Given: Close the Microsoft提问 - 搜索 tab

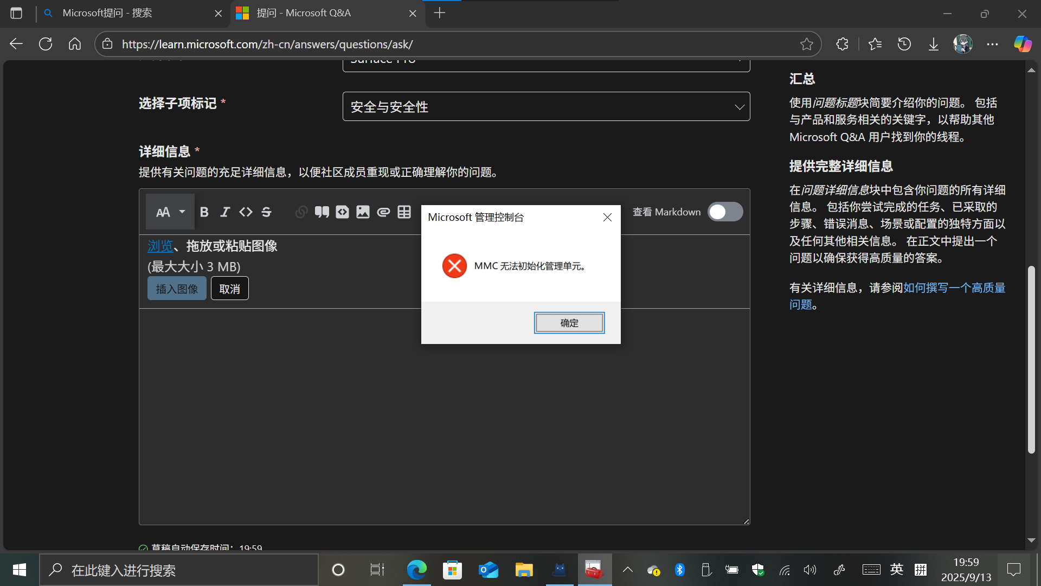Looking at the screenshot, I should coord(219,13).
